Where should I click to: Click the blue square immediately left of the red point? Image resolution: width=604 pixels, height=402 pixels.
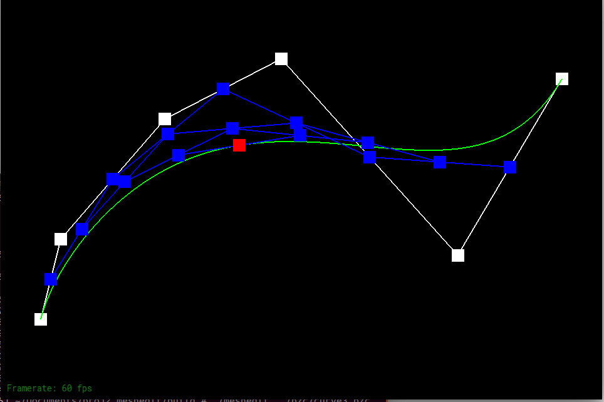coord(179,155)
